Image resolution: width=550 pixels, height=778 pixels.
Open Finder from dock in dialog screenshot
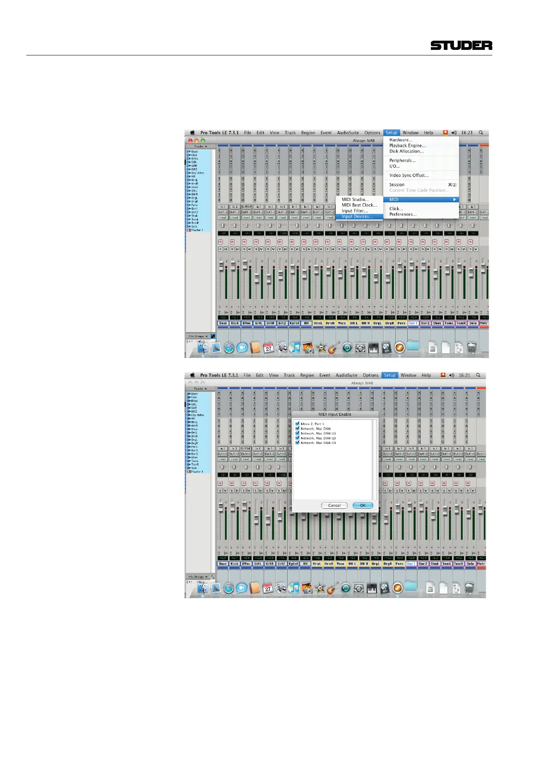coord(202,588)
